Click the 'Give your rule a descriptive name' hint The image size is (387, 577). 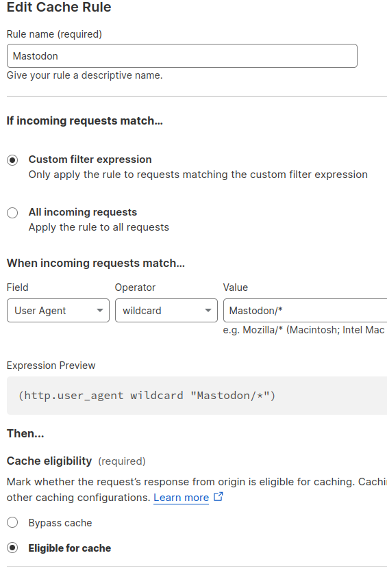click(x=85, y=75)
